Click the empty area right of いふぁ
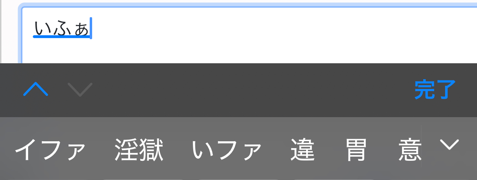The width and height of the screenshot is (477, 180). tap(274, 28)
